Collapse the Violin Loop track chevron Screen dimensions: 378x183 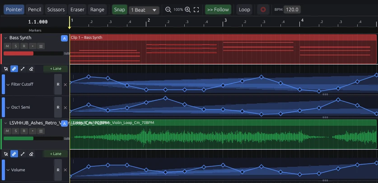[5, 123]
